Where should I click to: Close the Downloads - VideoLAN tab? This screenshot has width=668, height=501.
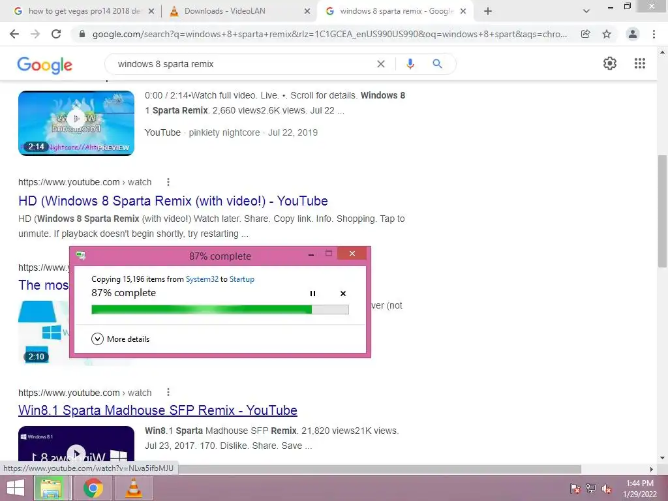(307, 12)
